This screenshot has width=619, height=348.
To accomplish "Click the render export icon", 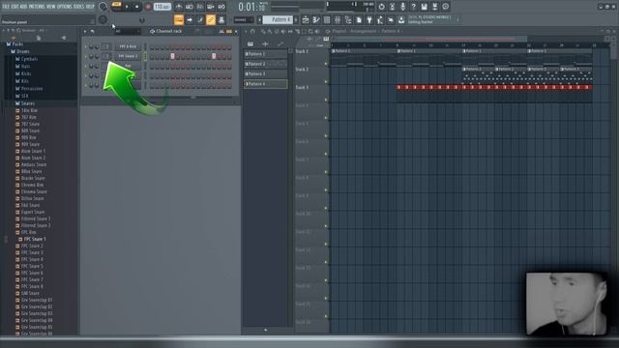I will click(434, 7).
